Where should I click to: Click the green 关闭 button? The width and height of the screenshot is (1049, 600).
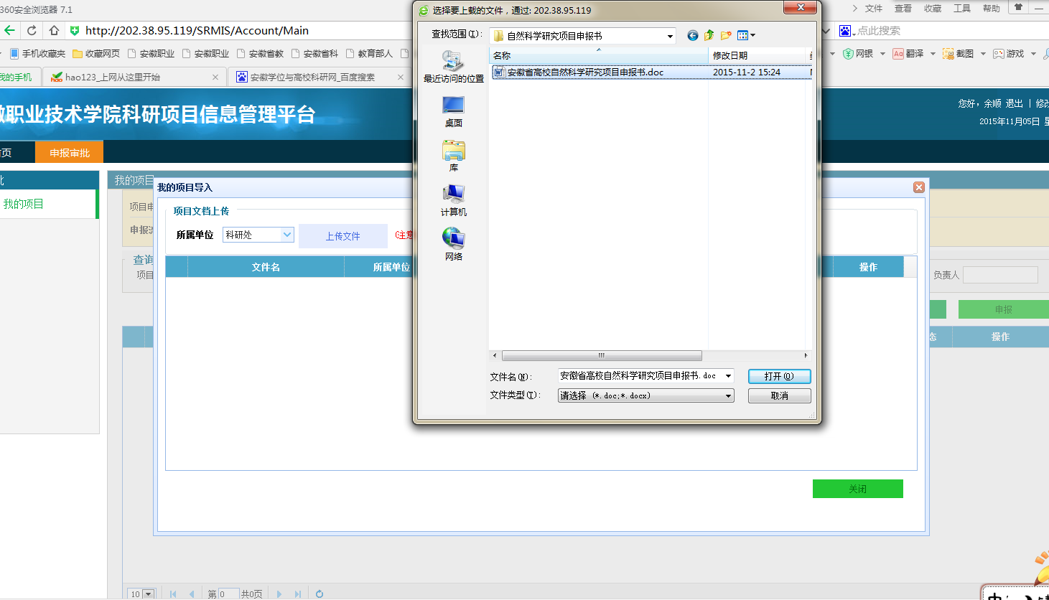click(x=857, y=489)
